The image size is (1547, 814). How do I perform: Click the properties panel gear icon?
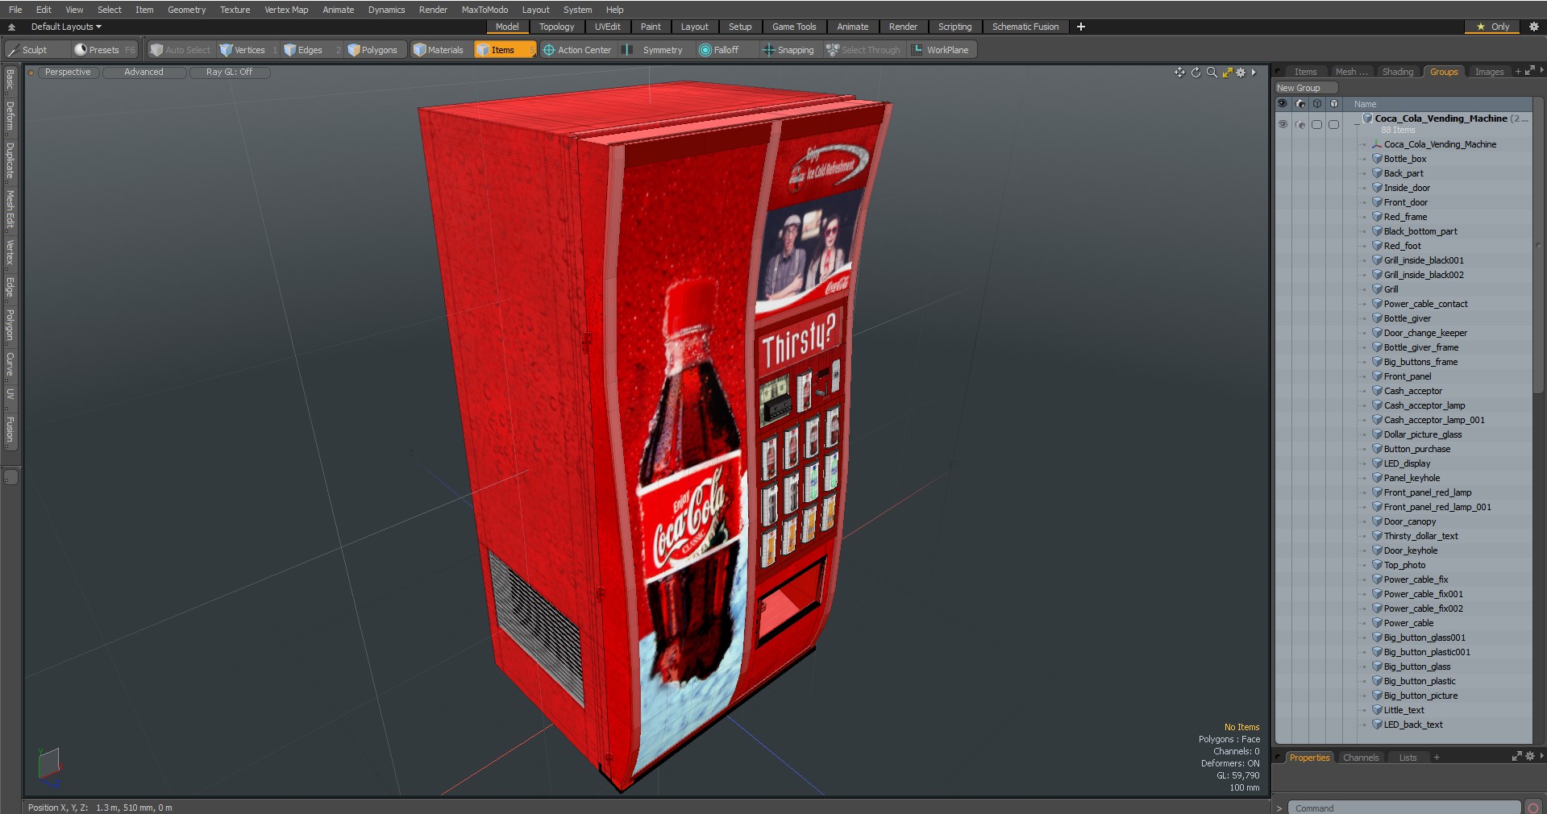pyautogui.click(x=1530, y=757)
